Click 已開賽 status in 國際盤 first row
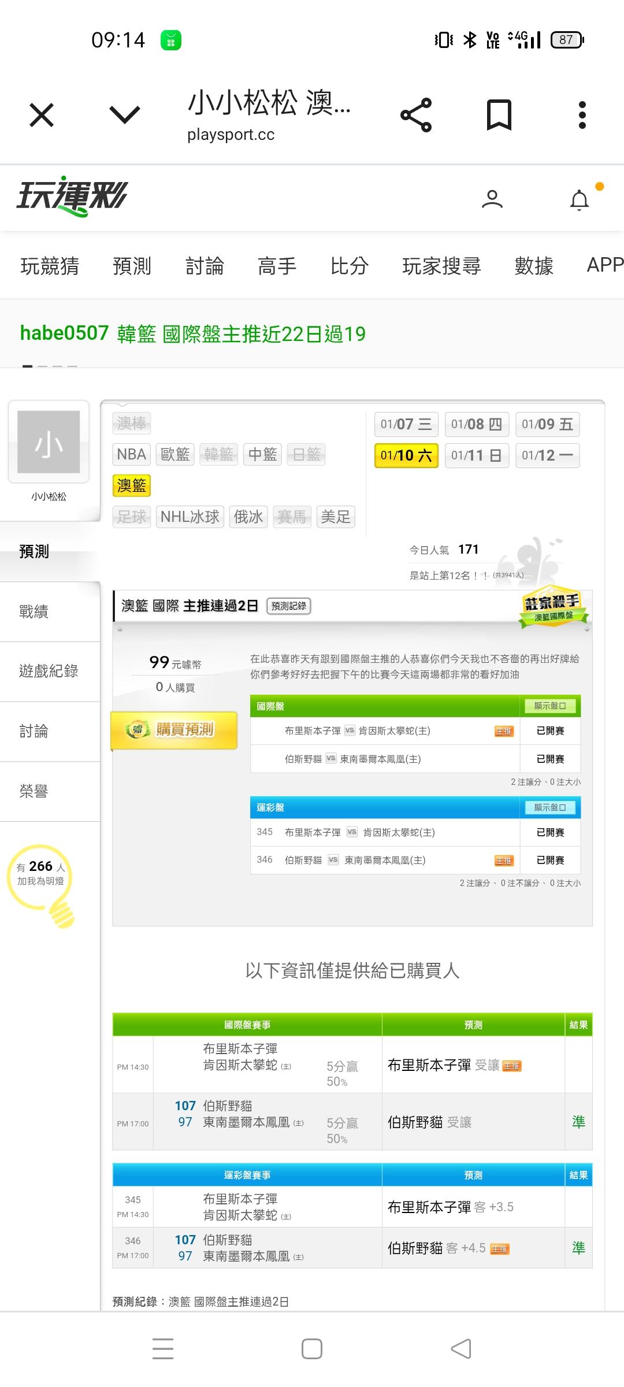 coord(551,731)
